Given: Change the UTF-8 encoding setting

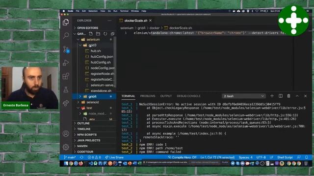Looking at the screenshot, I should point(261,157).
